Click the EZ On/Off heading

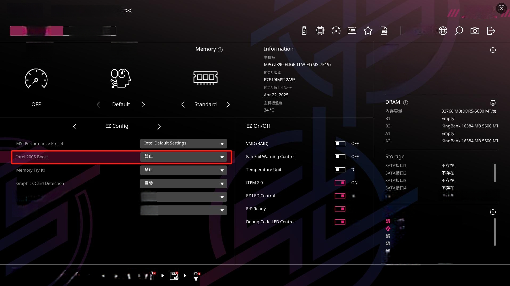pos(258,126)
